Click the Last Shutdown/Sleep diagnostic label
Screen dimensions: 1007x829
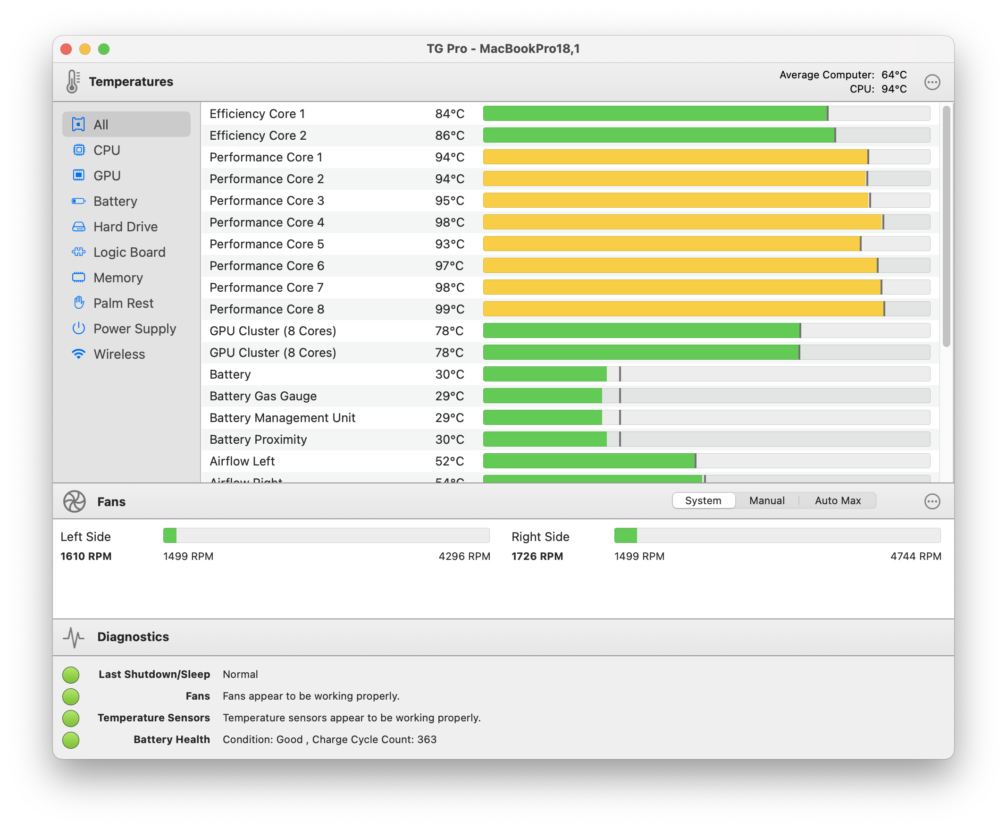154,674
